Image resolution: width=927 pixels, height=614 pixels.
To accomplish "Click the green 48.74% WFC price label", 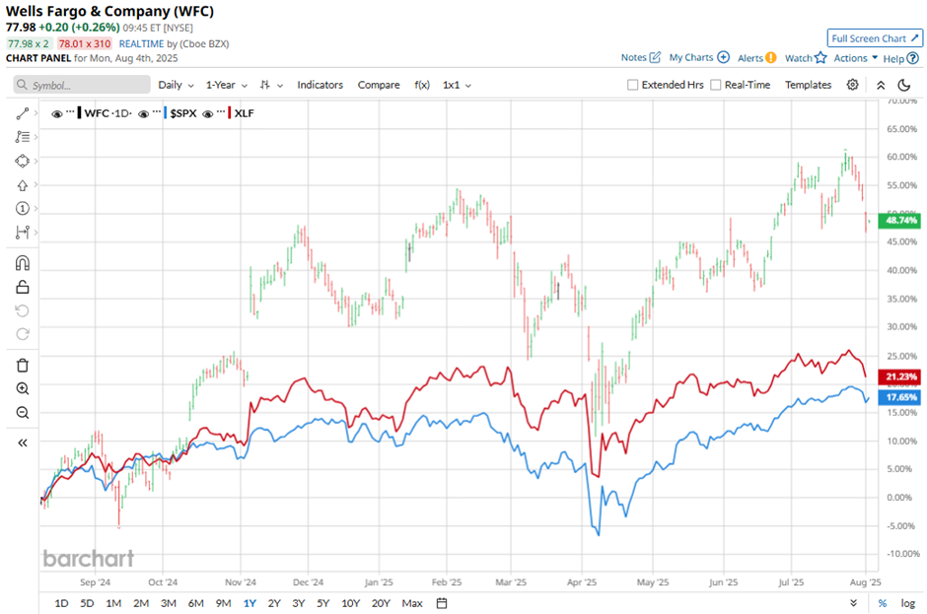I will pyautogui.click(x=900, y=221).
